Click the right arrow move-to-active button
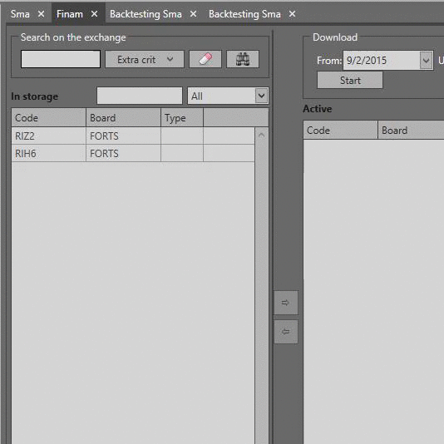 (286, 303)
